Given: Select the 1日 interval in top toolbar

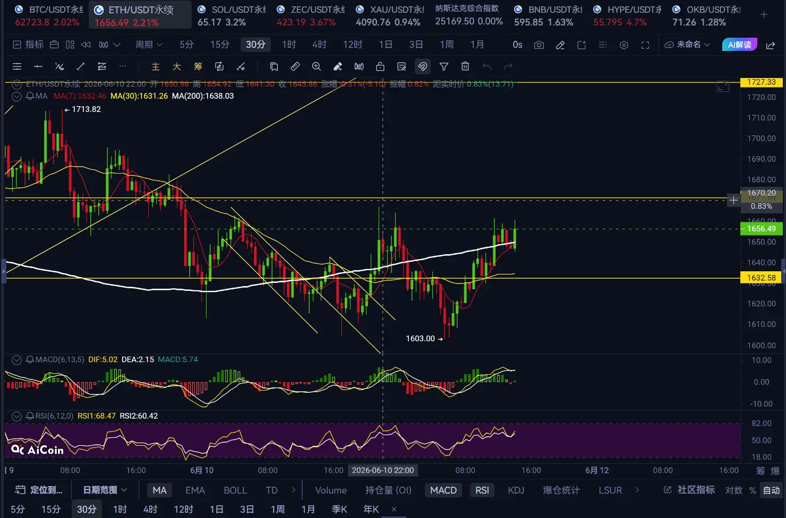Looking at the screenshot, I should [x=386, y=45].
